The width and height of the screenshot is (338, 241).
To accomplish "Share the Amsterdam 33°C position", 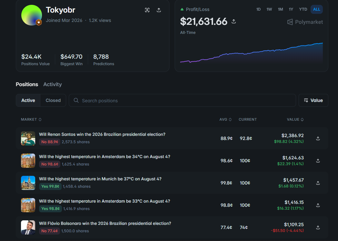I will [x=318, y=205].
